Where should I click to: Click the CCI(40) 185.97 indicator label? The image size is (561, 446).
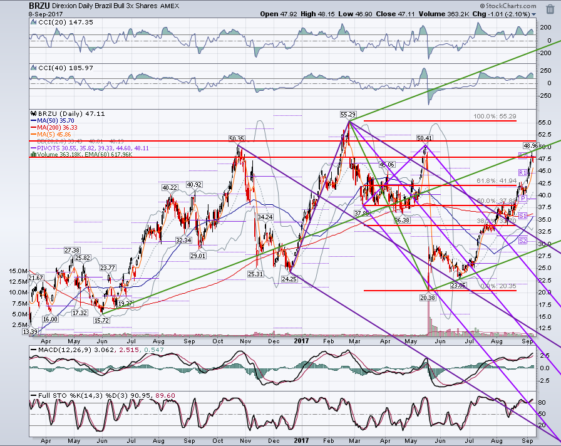(x=66, y=68)
